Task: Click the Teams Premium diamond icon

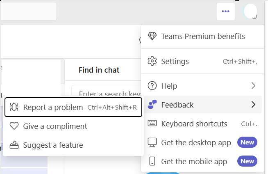Action: 152,37
